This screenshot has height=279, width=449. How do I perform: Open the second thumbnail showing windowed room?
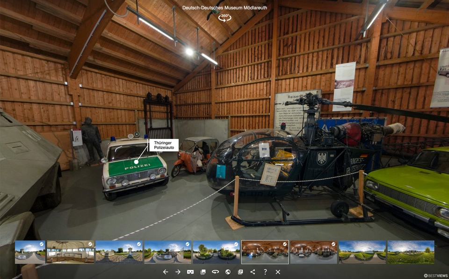[x=70, y=252]
